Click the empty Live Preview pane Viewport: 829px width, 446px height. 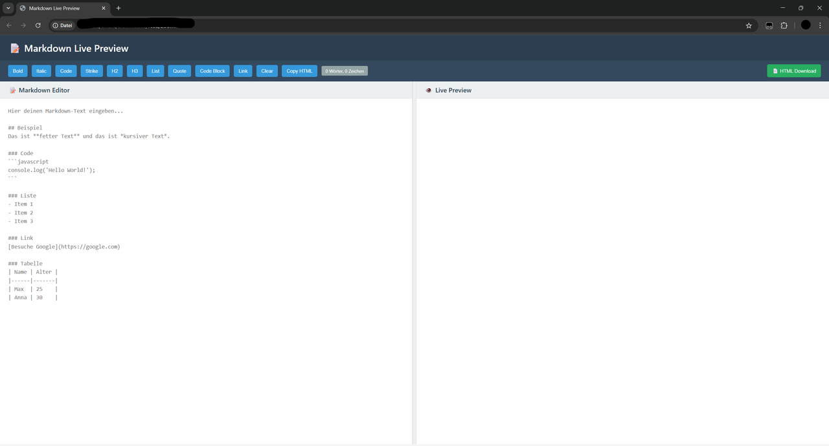point(622,271)
